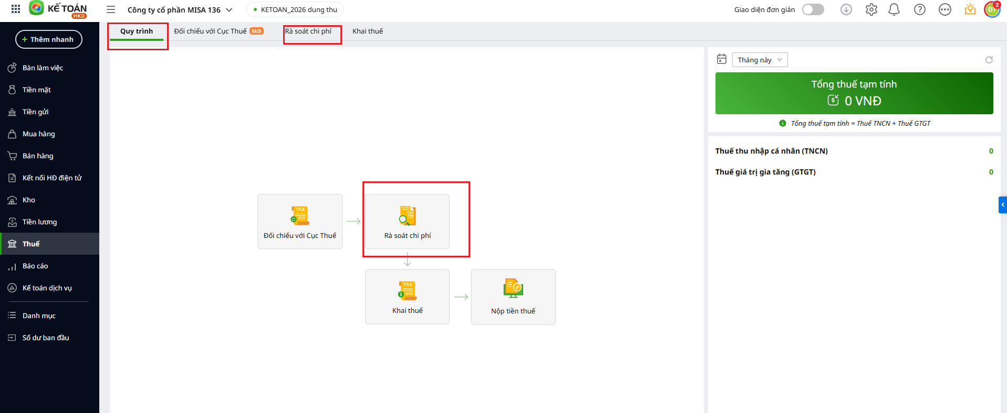Expand the Tháng này period dropdown

tap(760, 60)
